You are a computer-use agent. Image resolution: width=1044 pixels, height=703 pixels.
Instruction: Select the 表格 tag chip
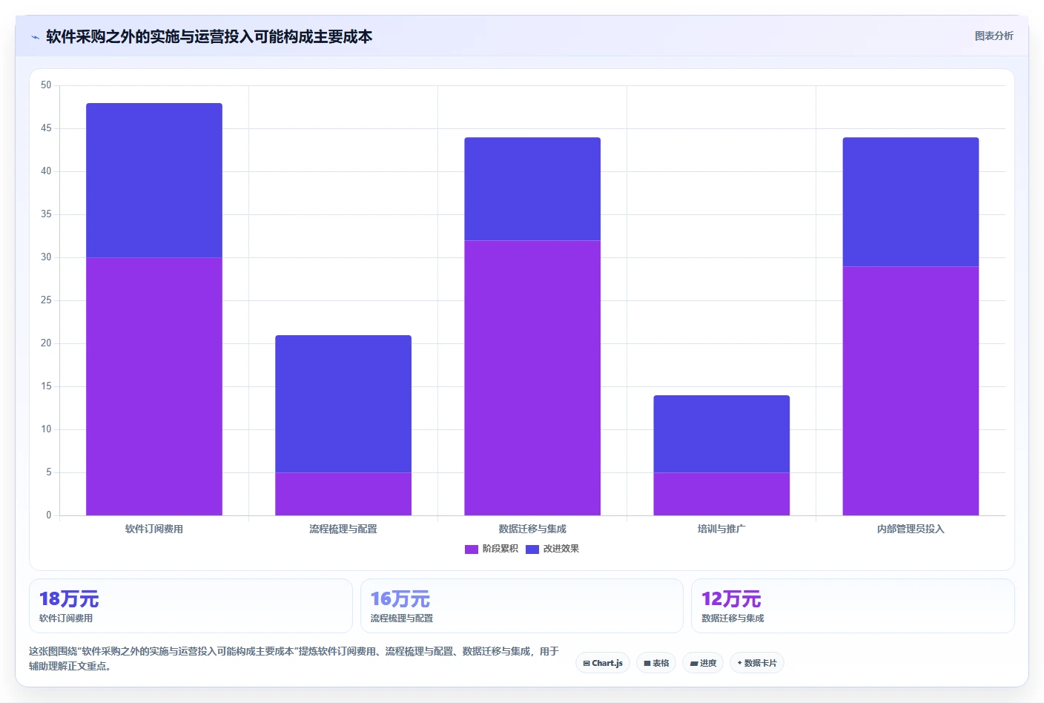point(656,663)
